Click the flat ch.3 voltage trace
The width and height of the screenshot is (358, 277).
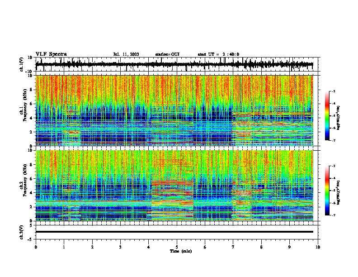click(x=174, y=232)
